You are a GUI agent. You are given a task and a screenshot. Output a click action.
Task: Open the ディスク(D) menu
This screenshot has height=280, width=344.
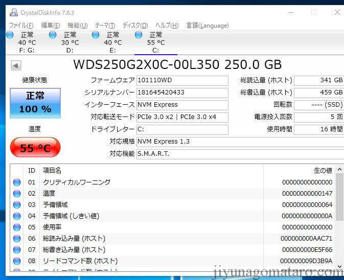pyautogui.click(x=135, y=26)
